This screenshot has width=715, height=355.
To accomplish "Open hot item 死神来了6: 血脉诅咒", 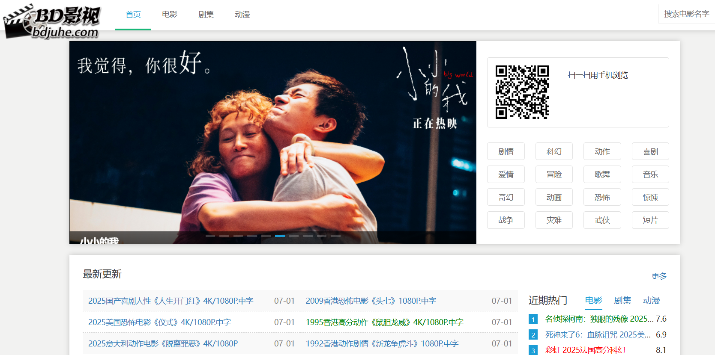I will pos(598,334).
